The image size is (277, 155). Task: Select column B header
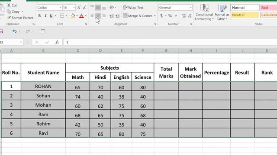coord(43,51)
